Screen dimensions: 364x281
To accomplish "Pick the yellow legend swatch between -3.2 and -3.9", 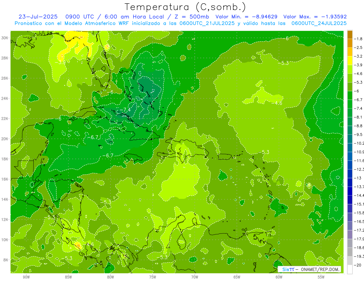I will (350, 61).
